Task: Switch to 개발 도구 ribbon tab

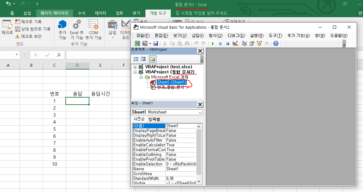Action: (158, 13)
